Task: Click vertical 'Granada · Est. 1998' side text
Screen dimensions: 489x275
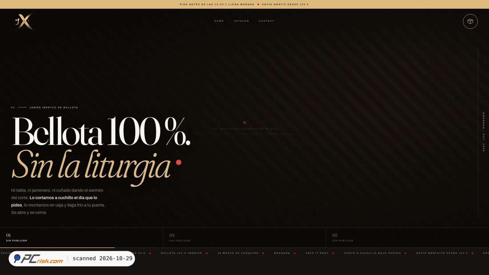Action: click(483, 132)
